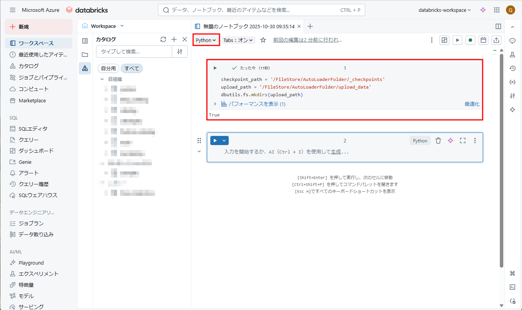Click the 最適化 link in cell 1
Viewport: 522px width, 310px height.
472,104
